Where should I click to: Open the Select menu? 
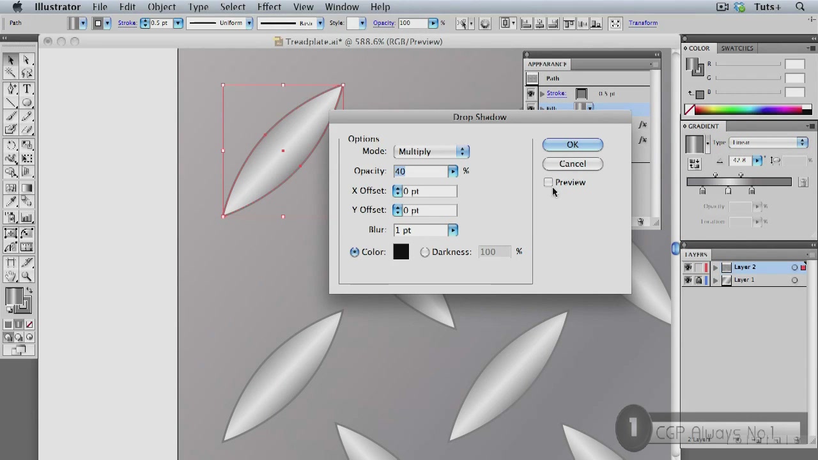(233, 7)
